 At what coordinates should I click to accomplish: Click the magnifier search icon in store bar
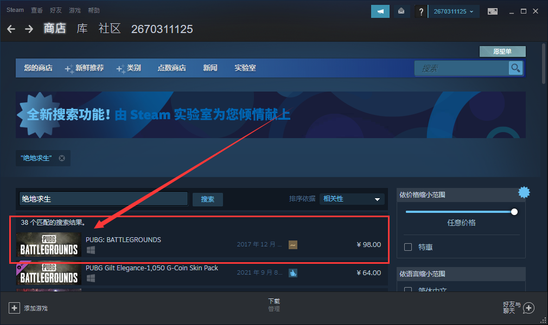click(x=515, y=68)
